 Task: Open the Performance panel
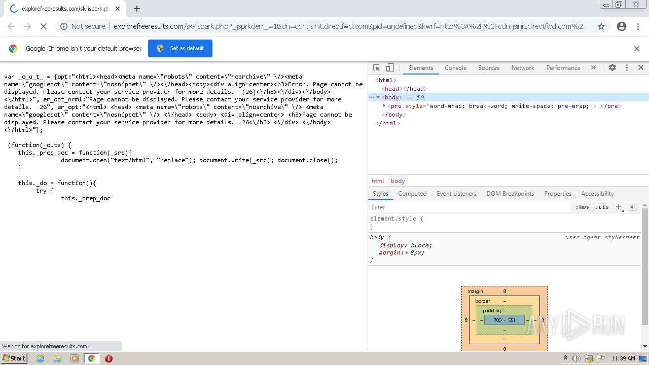click(x=563, y=67)
